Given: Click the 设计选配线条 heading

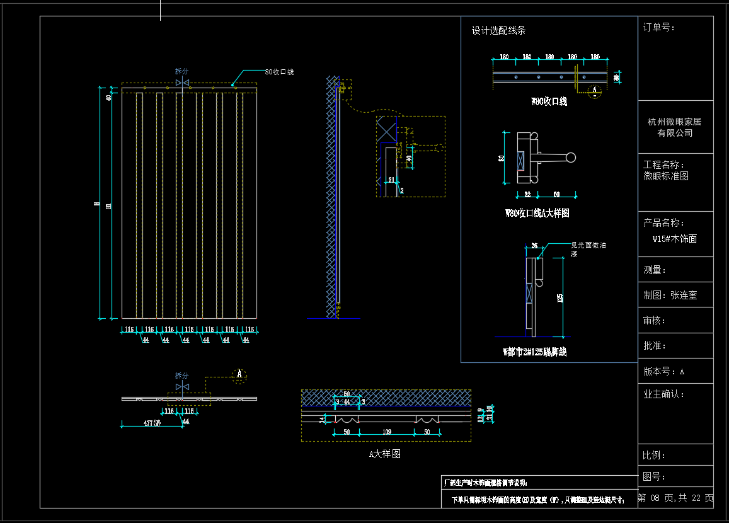Looking at the screenshot, I should tap(498, 30).
